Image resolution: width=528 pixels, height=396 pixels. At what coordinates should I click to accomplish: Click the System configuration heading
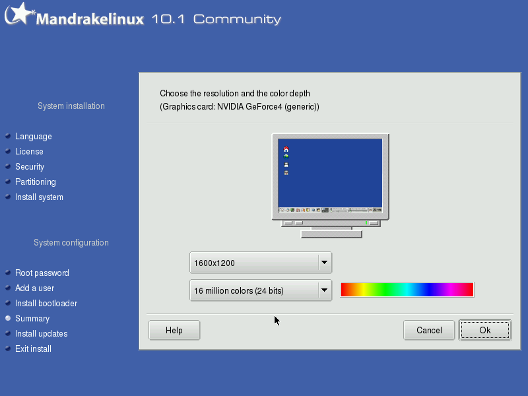pos(71,243)
